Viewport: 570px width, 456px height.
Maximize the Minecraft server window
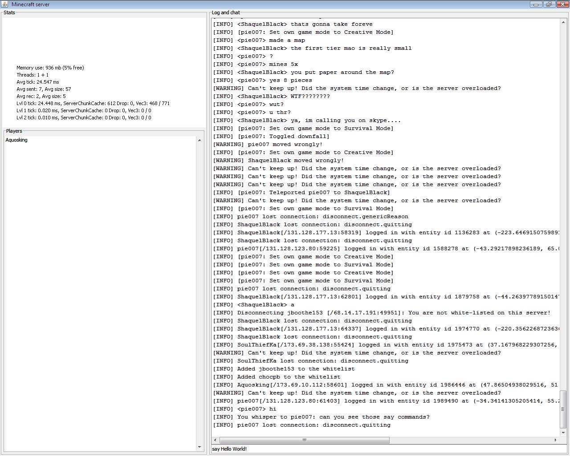click(548, 4)
